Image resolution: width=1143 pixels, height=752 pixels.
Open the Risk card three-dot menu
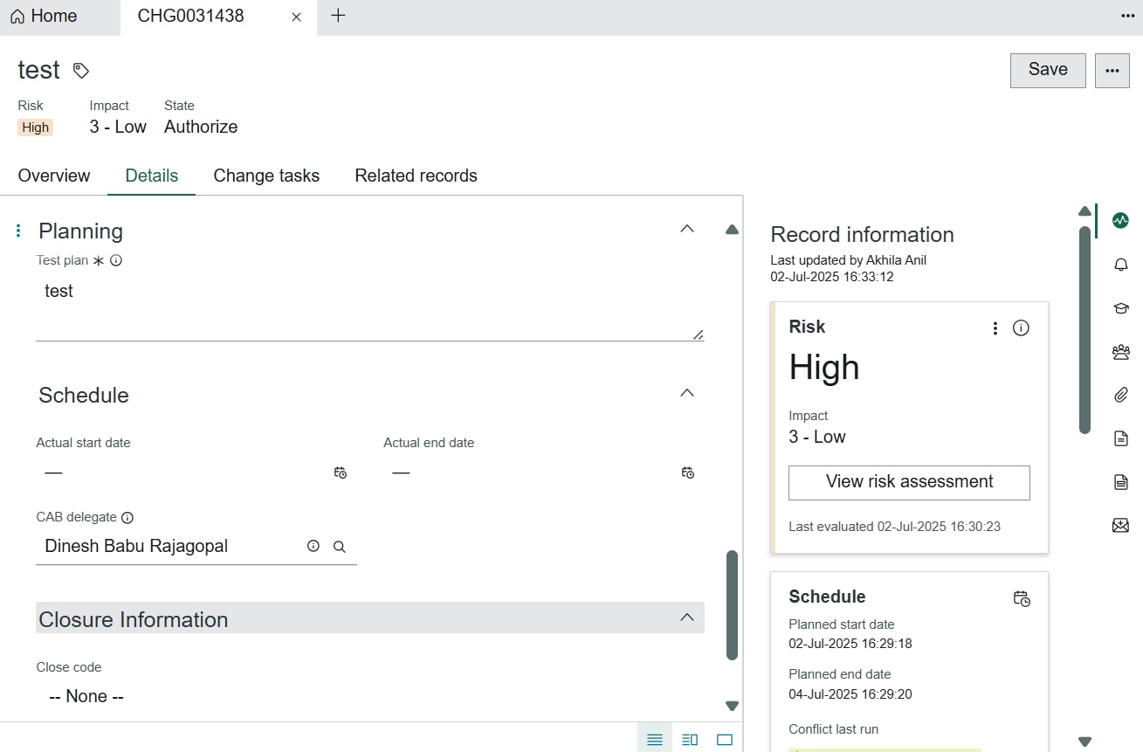click(995, 328)
